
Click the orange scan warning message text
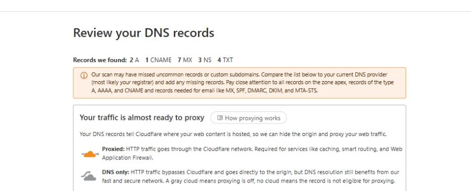pos(243,83)
